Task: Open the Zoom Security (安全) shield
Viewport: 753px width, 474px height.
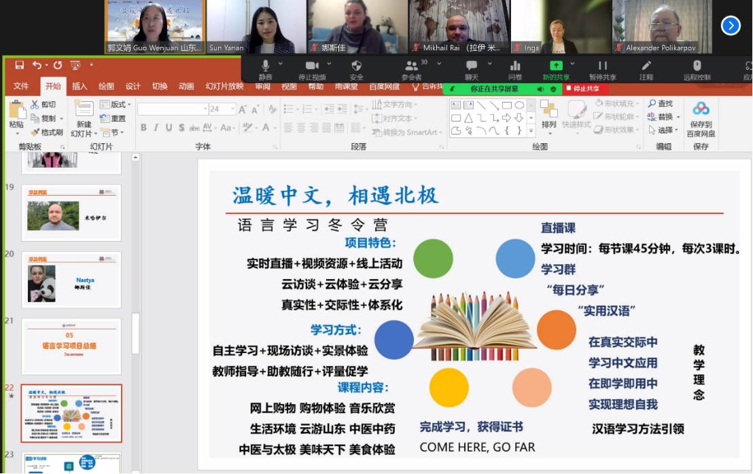Action: click(x=356, y=69)
